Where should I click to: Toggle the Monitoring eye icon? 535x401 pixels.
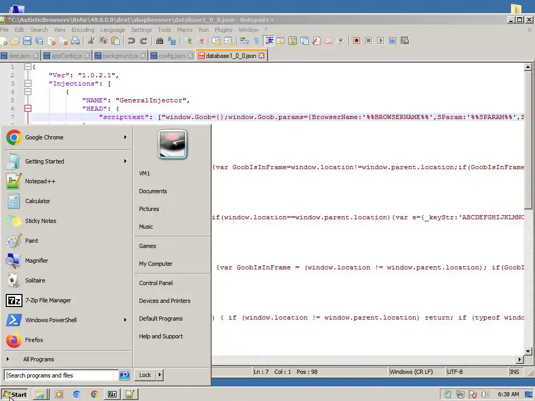pyautogui.click(x=341, y=41)
